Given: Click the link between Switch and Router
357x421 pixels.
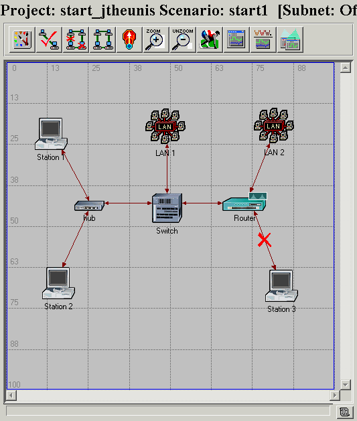Looking at the screenshot, I should coord(202,203).
